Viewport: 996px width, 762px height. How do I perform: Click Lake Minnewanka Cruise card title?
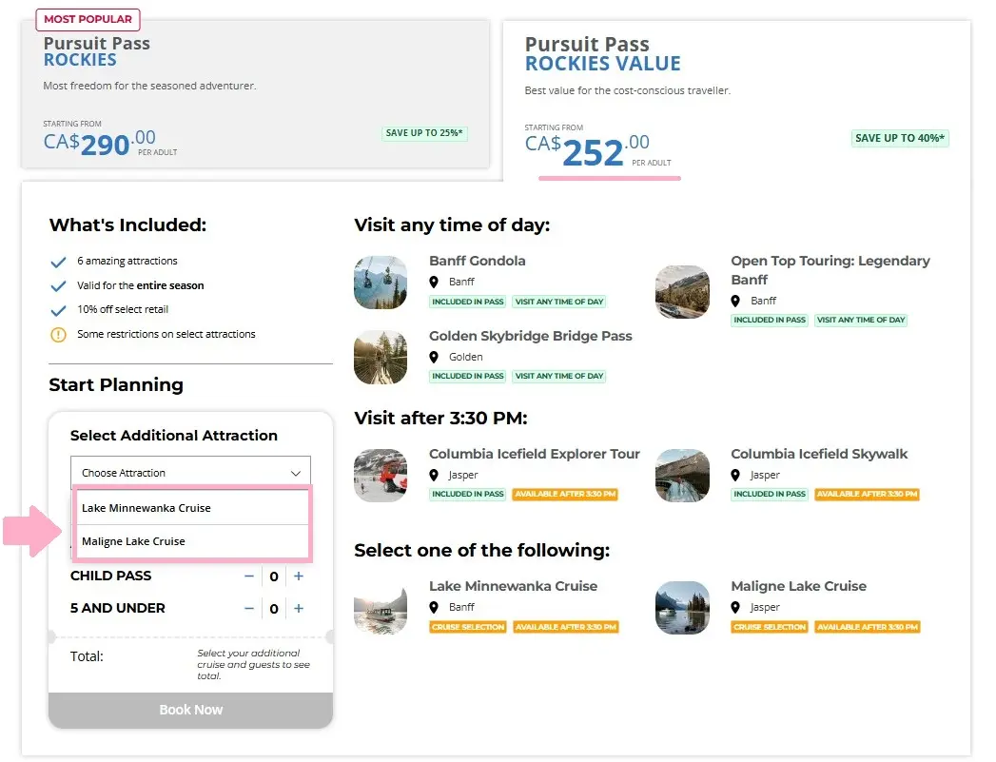[514, 586]
